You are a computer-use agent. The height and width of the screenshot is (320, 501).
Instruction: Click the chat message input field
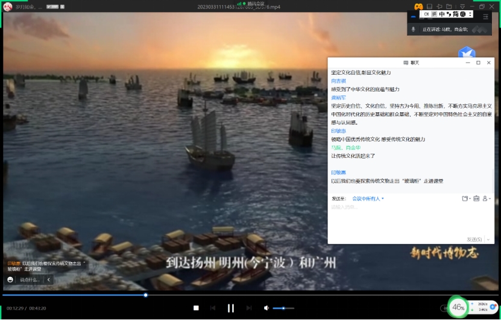click(411, 221)
